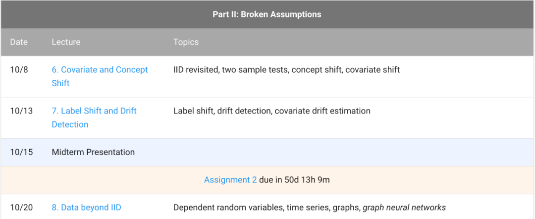This screenshot has height=219, width=535.
Task: Click the blue Midterm row's empty topics area
Action: 322,152
